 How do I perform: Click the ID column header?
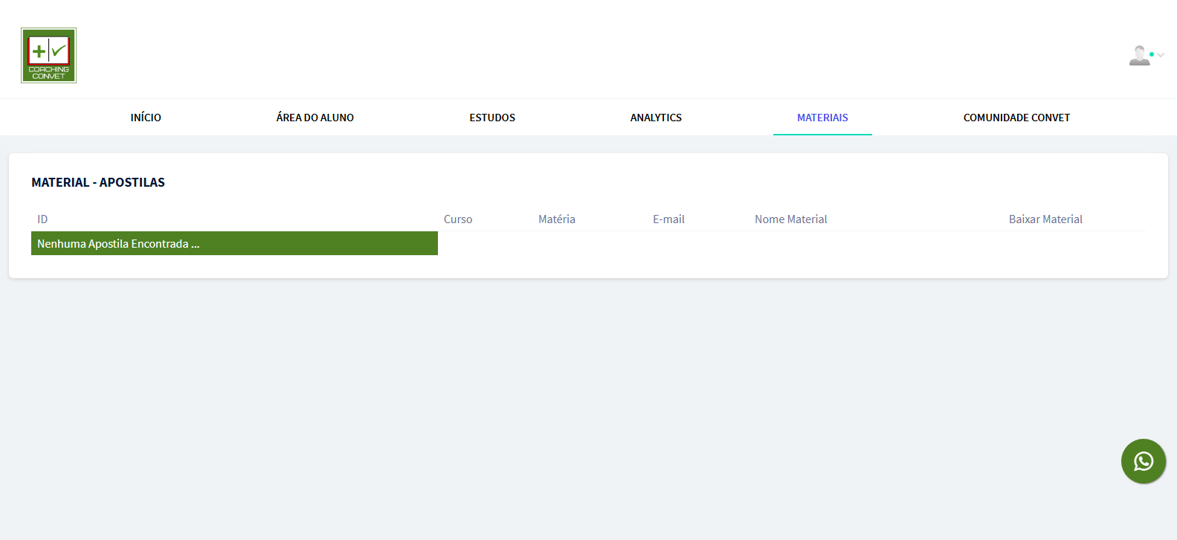tap(42, 219)
